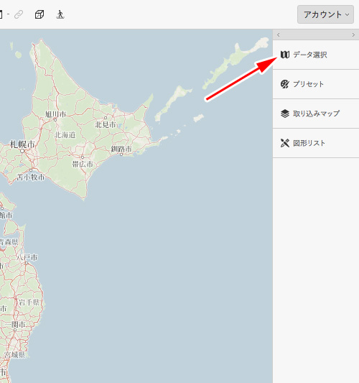Click the partly visible window icon at toolbar edge
This screenshot has height=383, width=359.
1,14
